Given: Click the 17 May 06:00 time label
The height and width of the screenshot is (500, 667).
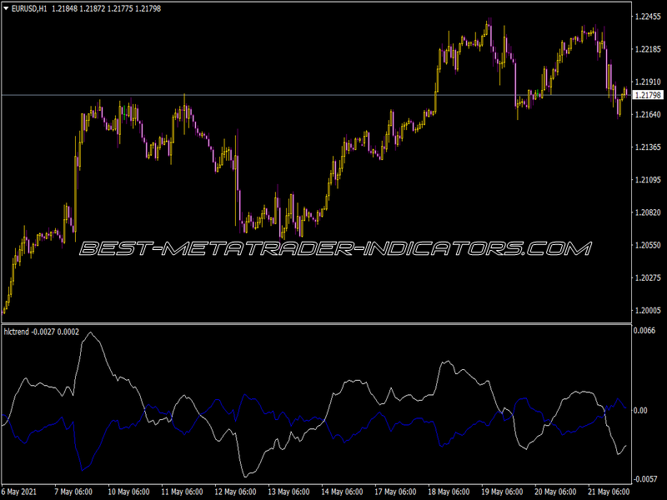Looking at the screenshot, I should pos(395,492).
